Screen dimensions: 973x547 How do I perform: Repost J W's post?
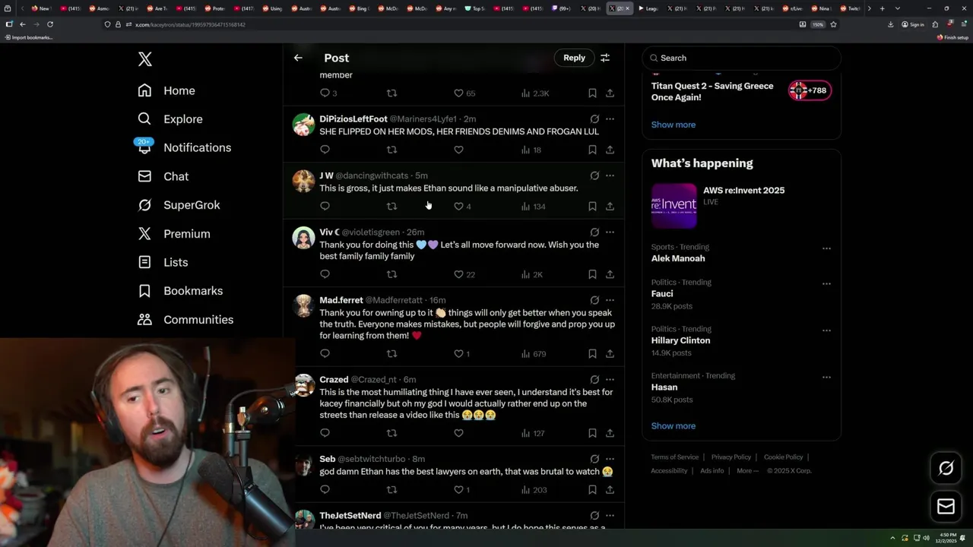point(391,206)
